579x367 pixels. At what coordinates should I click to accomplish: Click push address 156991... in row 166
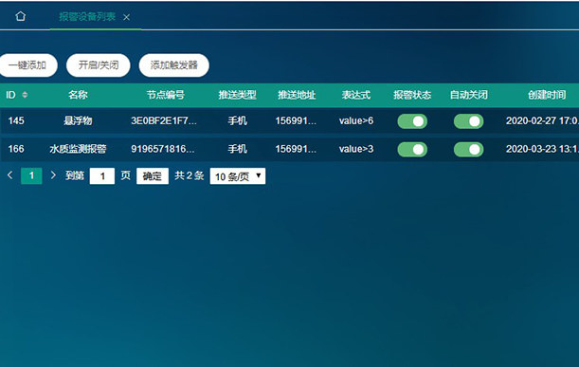[296, 149]
